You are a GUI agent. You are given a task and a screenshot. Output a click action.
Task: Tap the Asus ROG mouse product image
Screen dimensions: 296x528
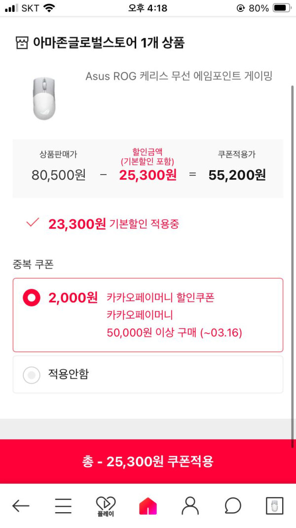44,97
